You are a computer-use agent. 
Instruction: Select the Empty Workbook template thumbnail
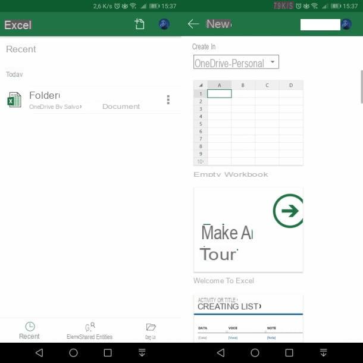pyautogui.click(x=248, y=123)
